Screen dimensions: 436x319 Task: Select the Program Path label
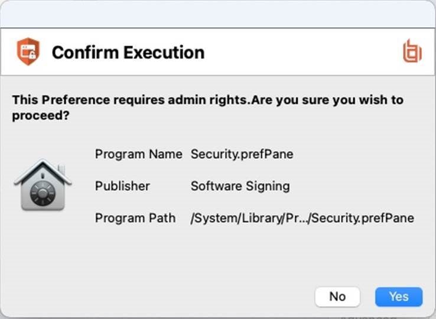pyautogui.click(x=135, y=218)
